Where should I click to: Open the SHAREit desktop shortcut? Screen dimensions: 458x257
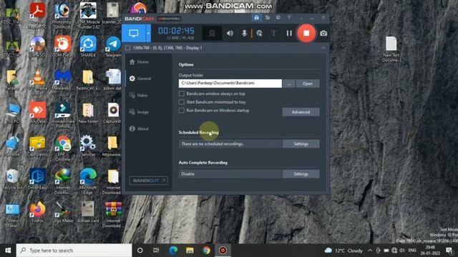coord(88,46)
